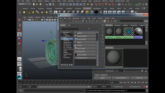Open viewport Lighting menu
This screenshot has height=93, width=165.
pos(37,17)
